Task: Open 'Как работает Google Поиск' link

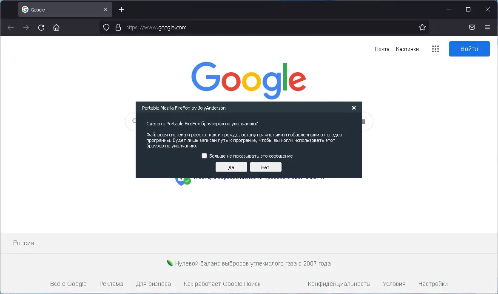Action: [222, 284]
